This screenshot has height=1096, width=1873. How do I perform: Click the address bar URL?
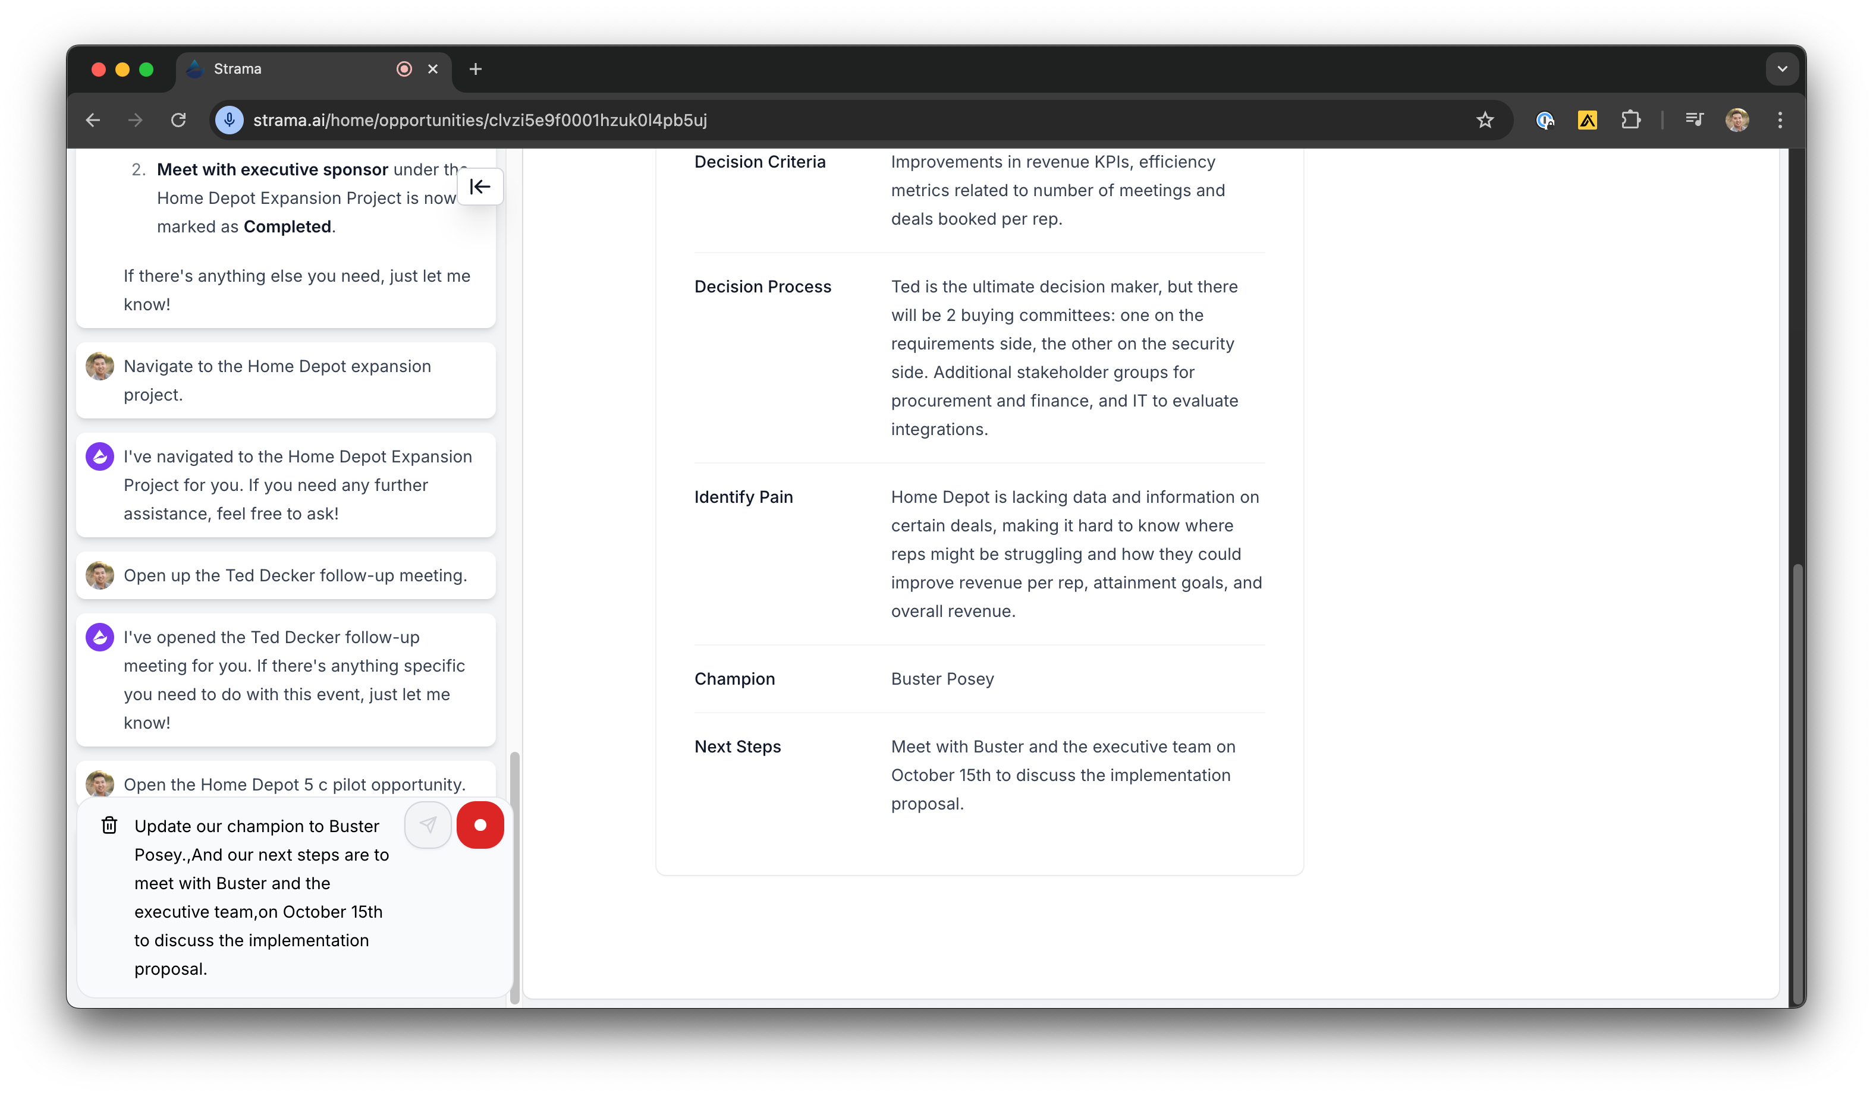[480, 119]
